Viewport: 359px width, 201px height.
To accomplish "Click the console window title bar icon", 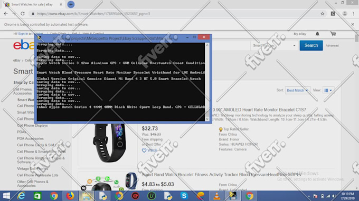I will 39,38.
